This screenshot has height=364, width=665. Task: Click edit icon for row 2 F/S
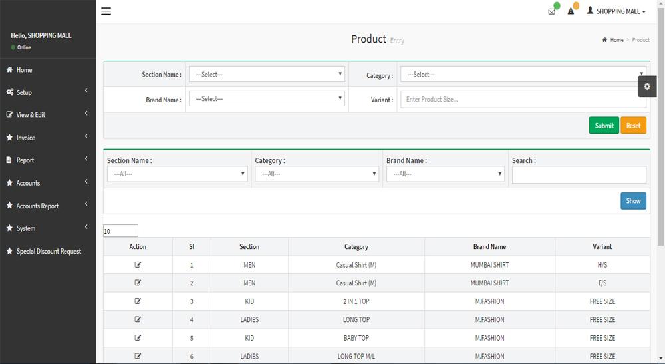138,283
